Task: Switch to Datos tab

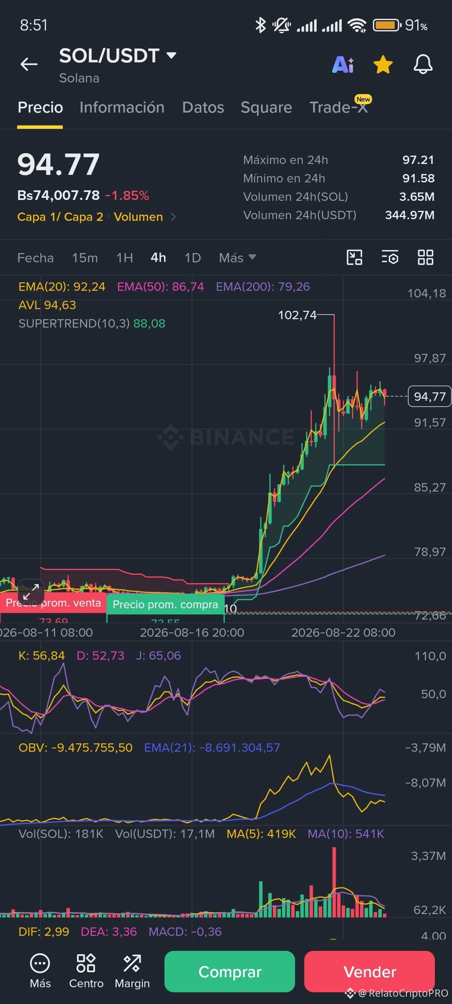Action: 203,108
